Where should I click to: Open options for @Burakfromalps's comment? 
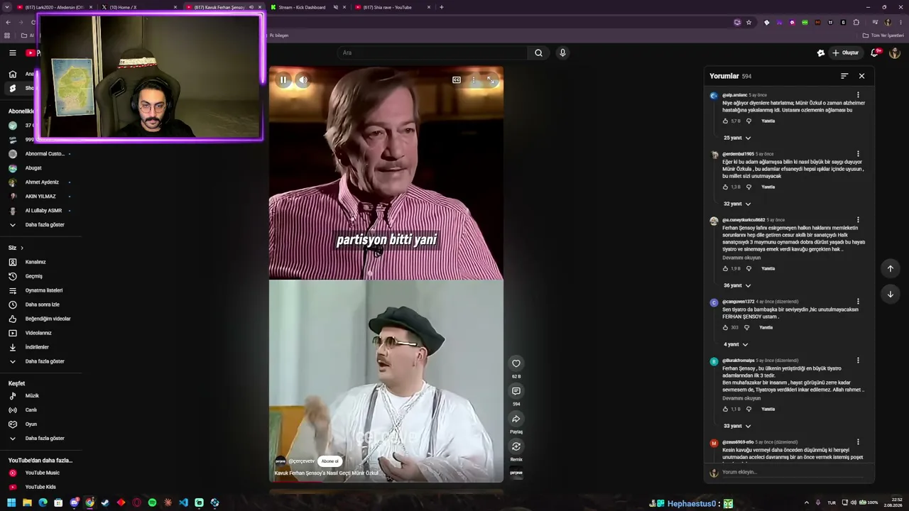pyautogui.click(x=858, y=361)
